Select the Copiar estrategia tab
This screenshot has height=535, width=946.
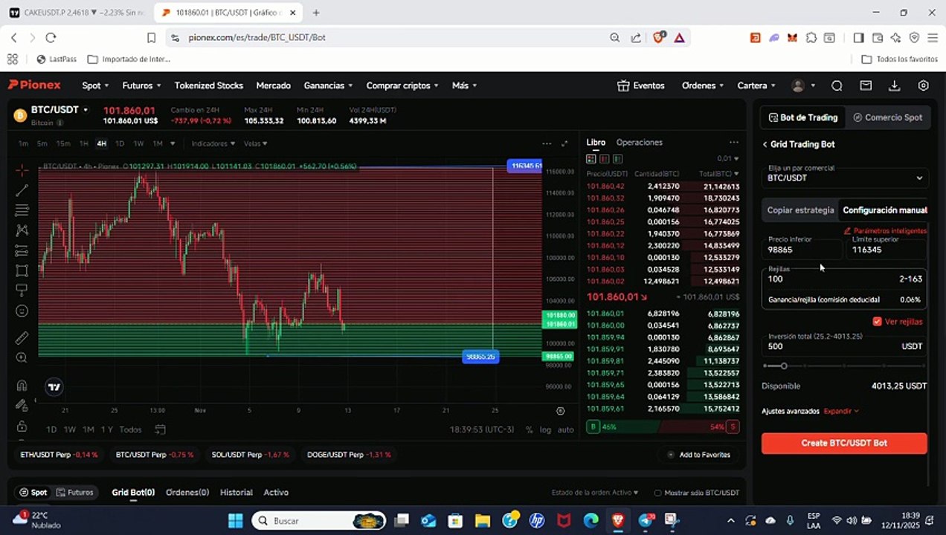click(800, 210)
